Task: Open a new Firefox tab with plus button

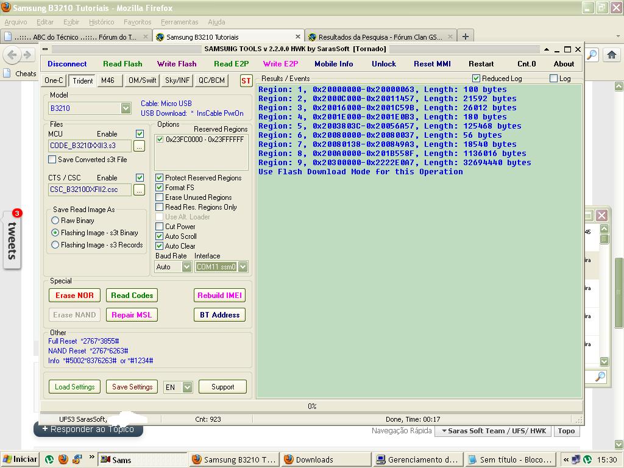Action: pyautogui.click(x=465, y=37)
